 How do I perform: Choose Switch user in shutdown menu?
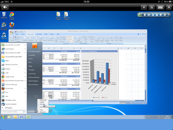pyautogui.click(x=43, y=100)
